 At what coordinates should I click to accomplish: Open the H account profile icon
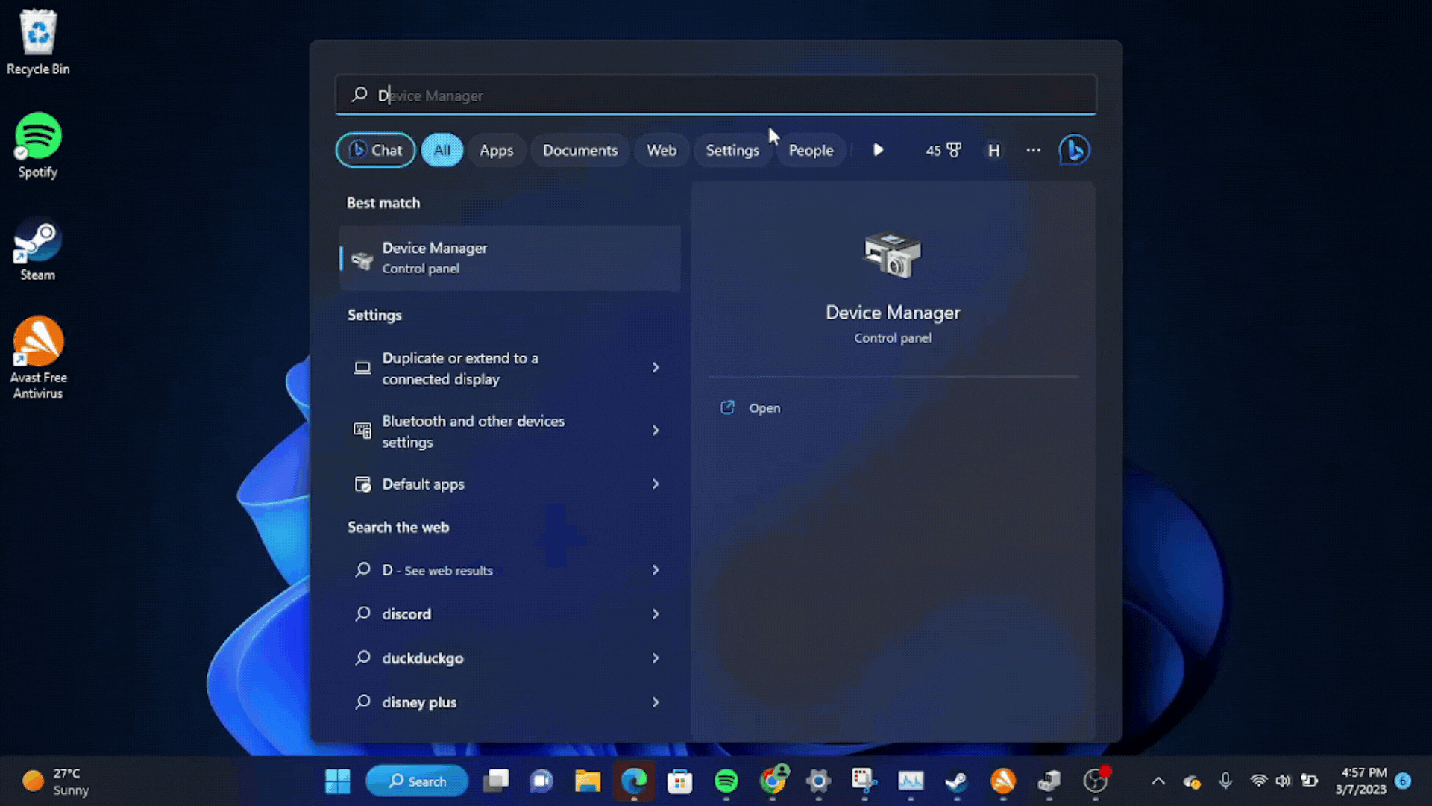pyautogui.click(x=993, y=150)
